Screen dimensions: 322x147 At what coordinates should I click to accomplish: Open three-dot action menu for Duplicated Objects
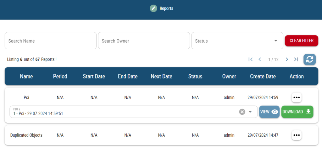point(297,135)
